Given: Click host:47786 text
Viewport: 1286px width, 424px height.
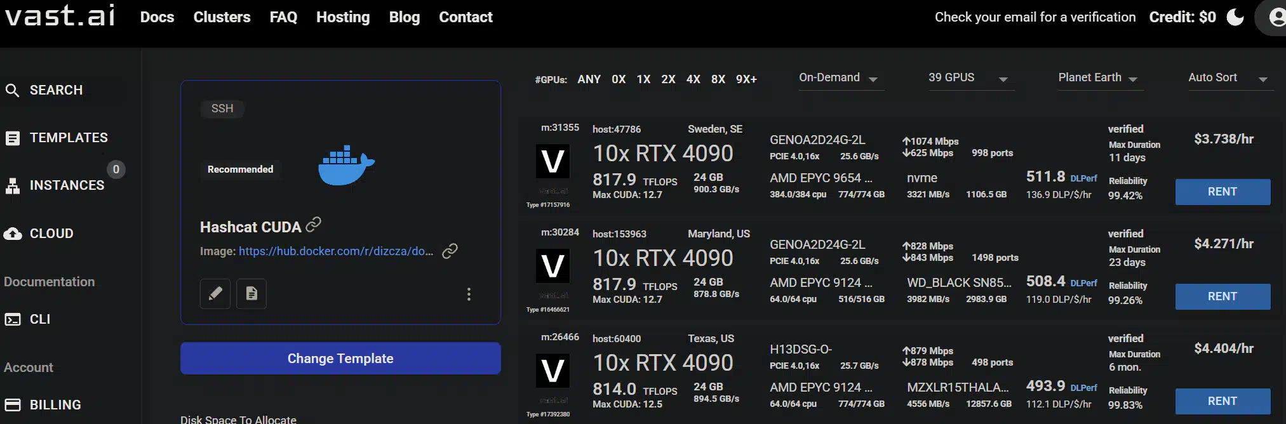Looking at the screenshot, I should pos(617,129).
